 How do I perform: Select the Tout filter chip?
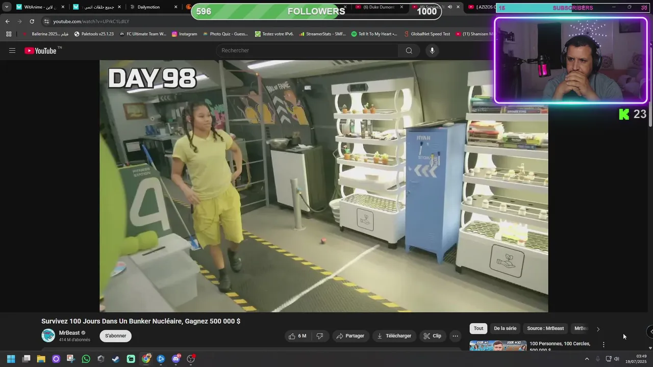tap(479, 328)
